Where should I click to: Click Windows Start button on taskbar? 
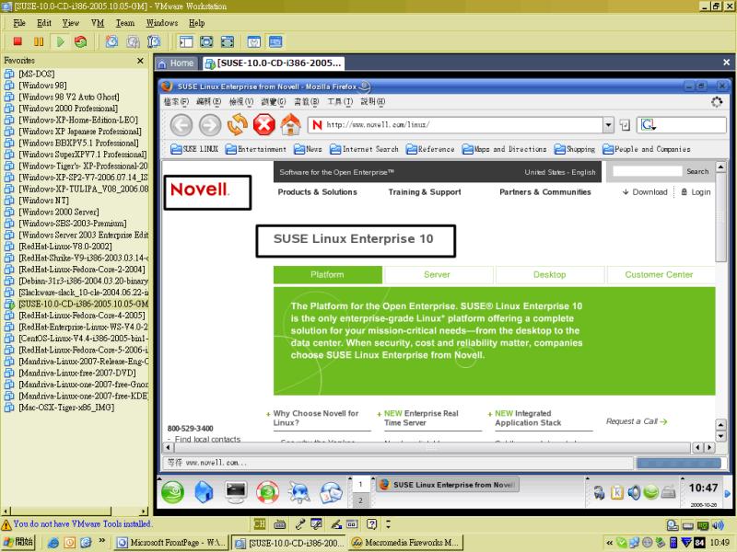coord(18,542)
